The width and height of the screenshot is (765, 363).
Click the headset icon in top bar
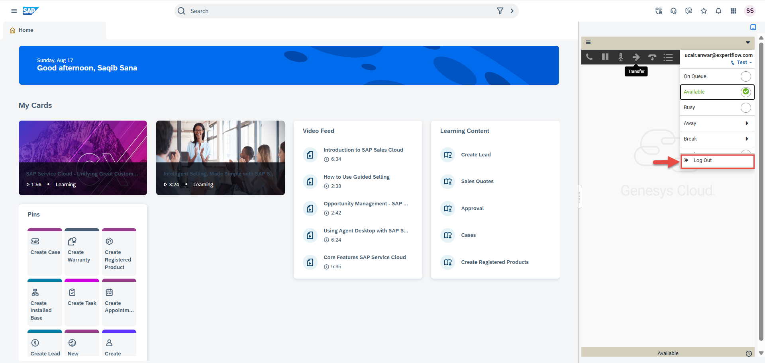coord(673,11)
